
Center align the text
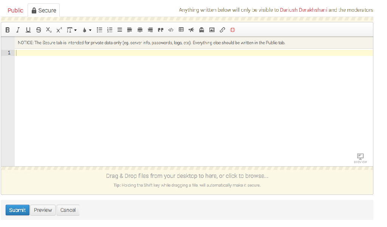click(x=140, y=30)
